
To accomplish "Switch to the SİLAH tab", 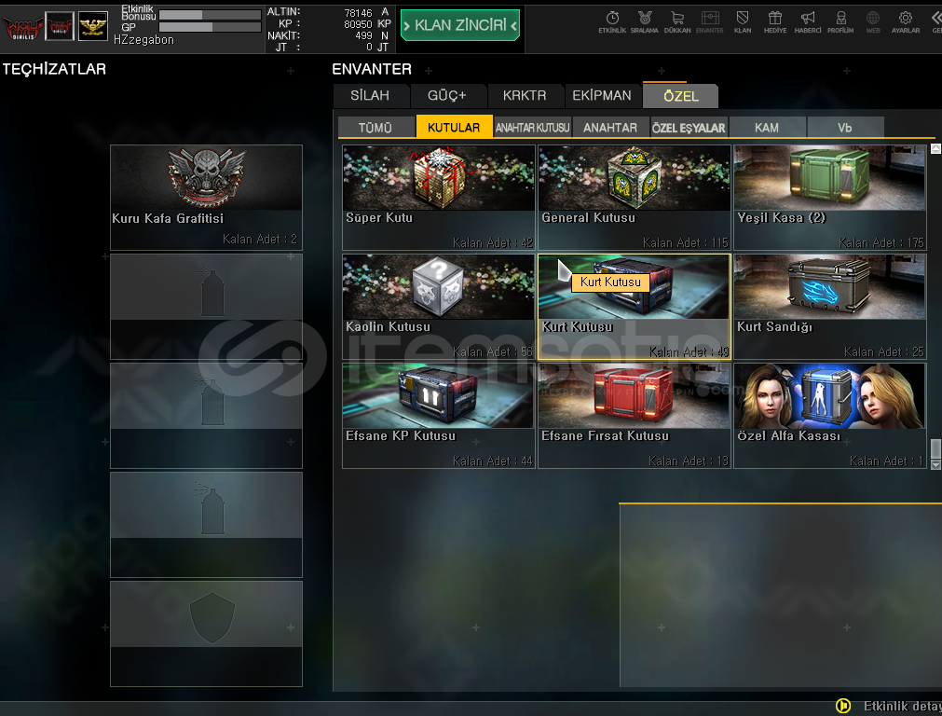I will 370,96.
